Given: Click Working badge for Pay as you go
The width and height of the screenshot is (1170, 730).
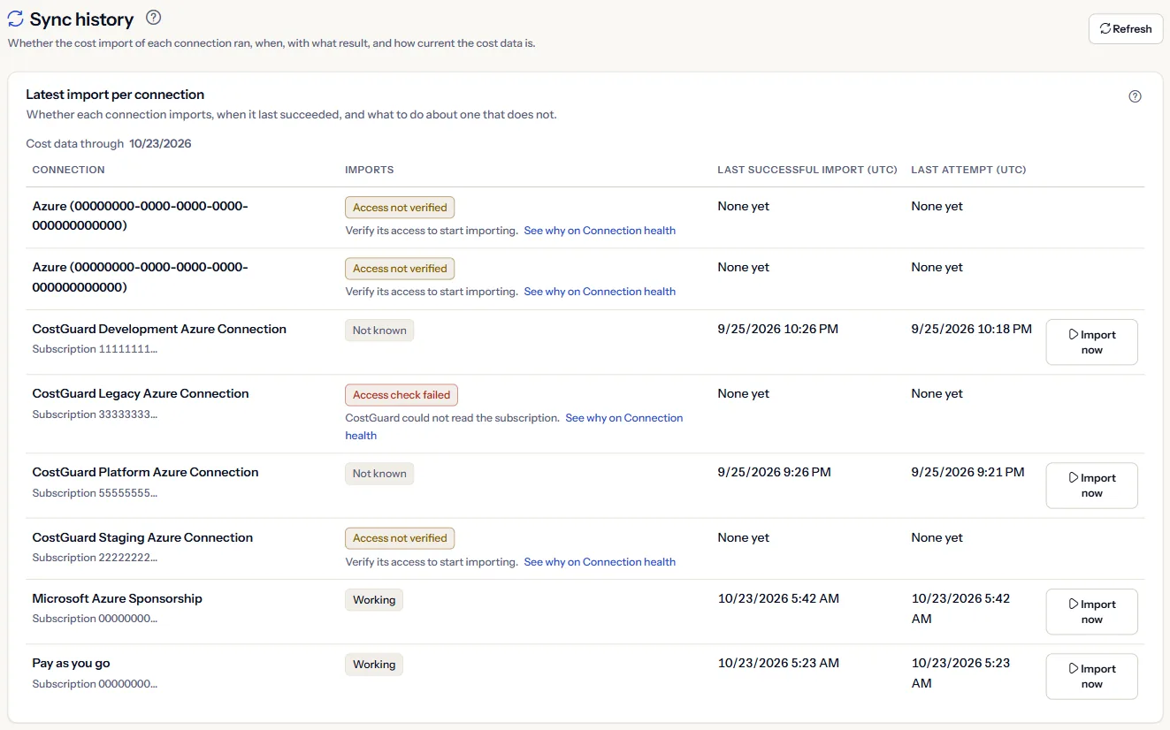Looking at the screenshot, I should (x=374, y=665).
